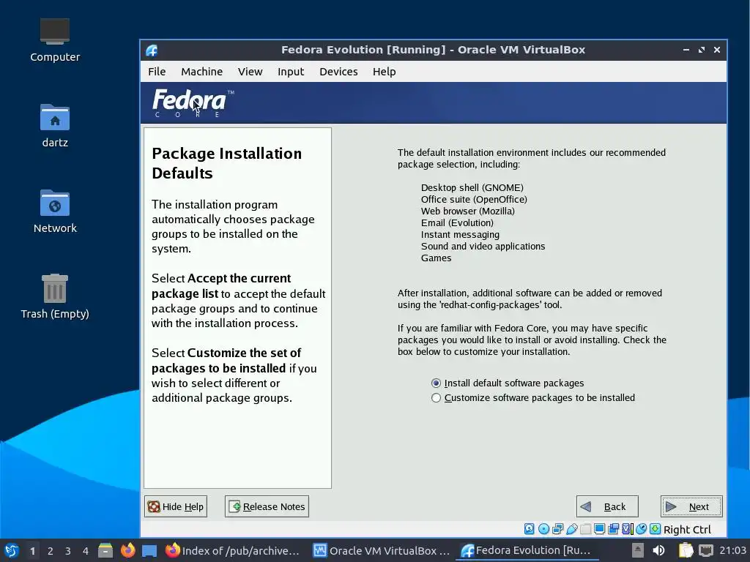Screen dimensions: 750x562
Task: Open the File menu
Action: point(157,72)
